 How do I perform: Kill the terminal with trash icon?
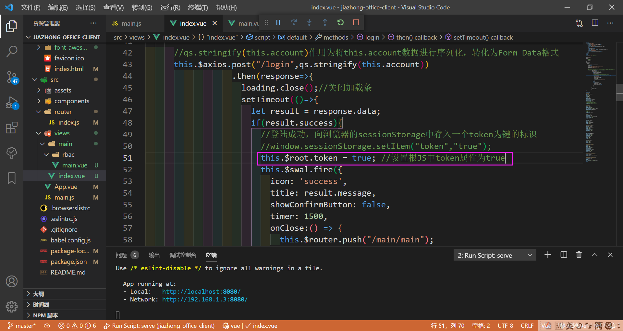579,255
